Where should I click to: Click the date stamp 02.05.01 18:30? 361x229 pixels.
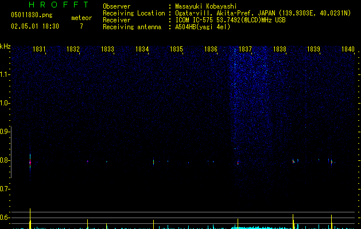point(35,26)
